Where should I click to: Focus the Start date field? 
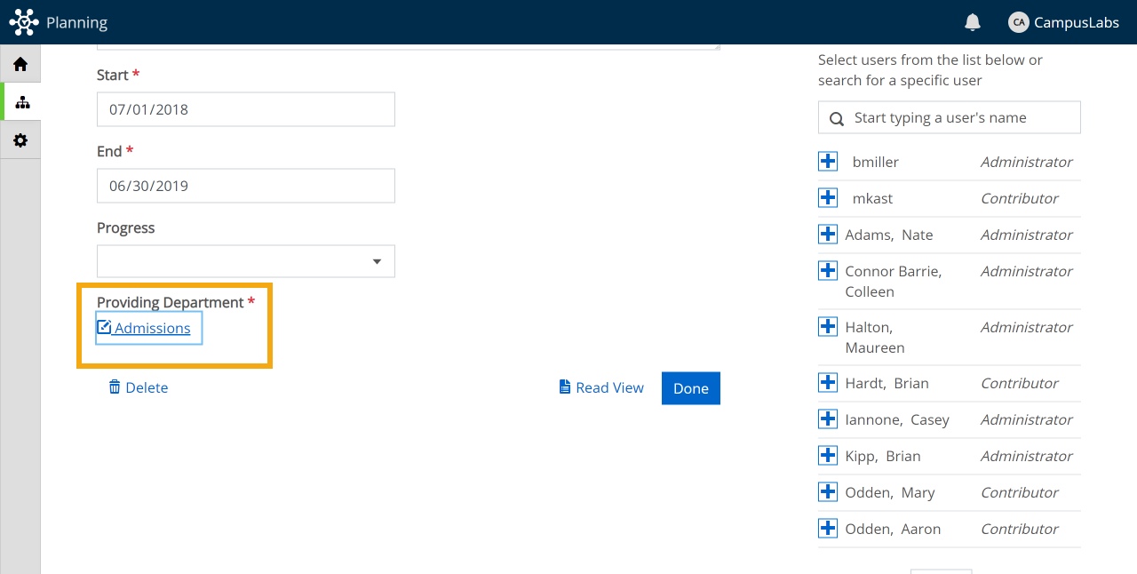(246, 109)
